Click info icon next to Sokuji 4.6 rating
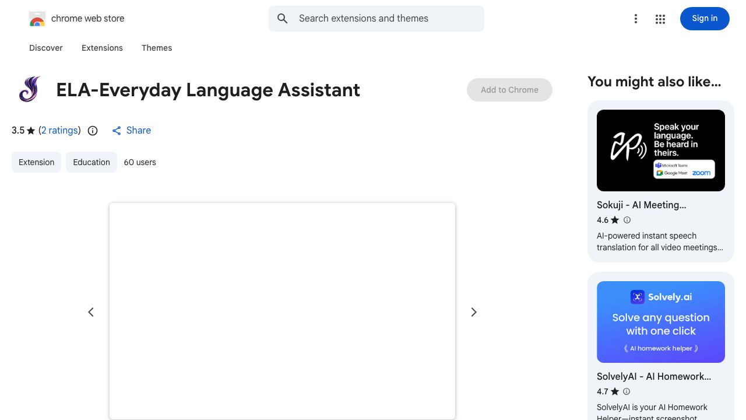This screenshot has height=420, width=746. [x=627, y=220]
